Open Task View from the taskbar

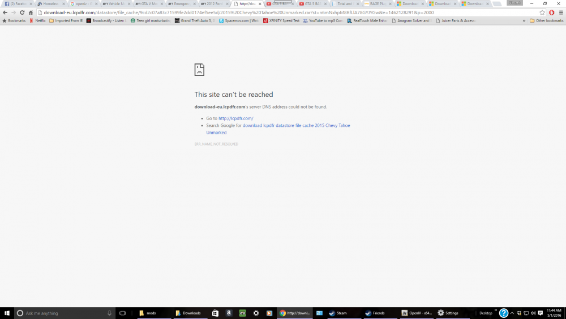click(122, 313)
